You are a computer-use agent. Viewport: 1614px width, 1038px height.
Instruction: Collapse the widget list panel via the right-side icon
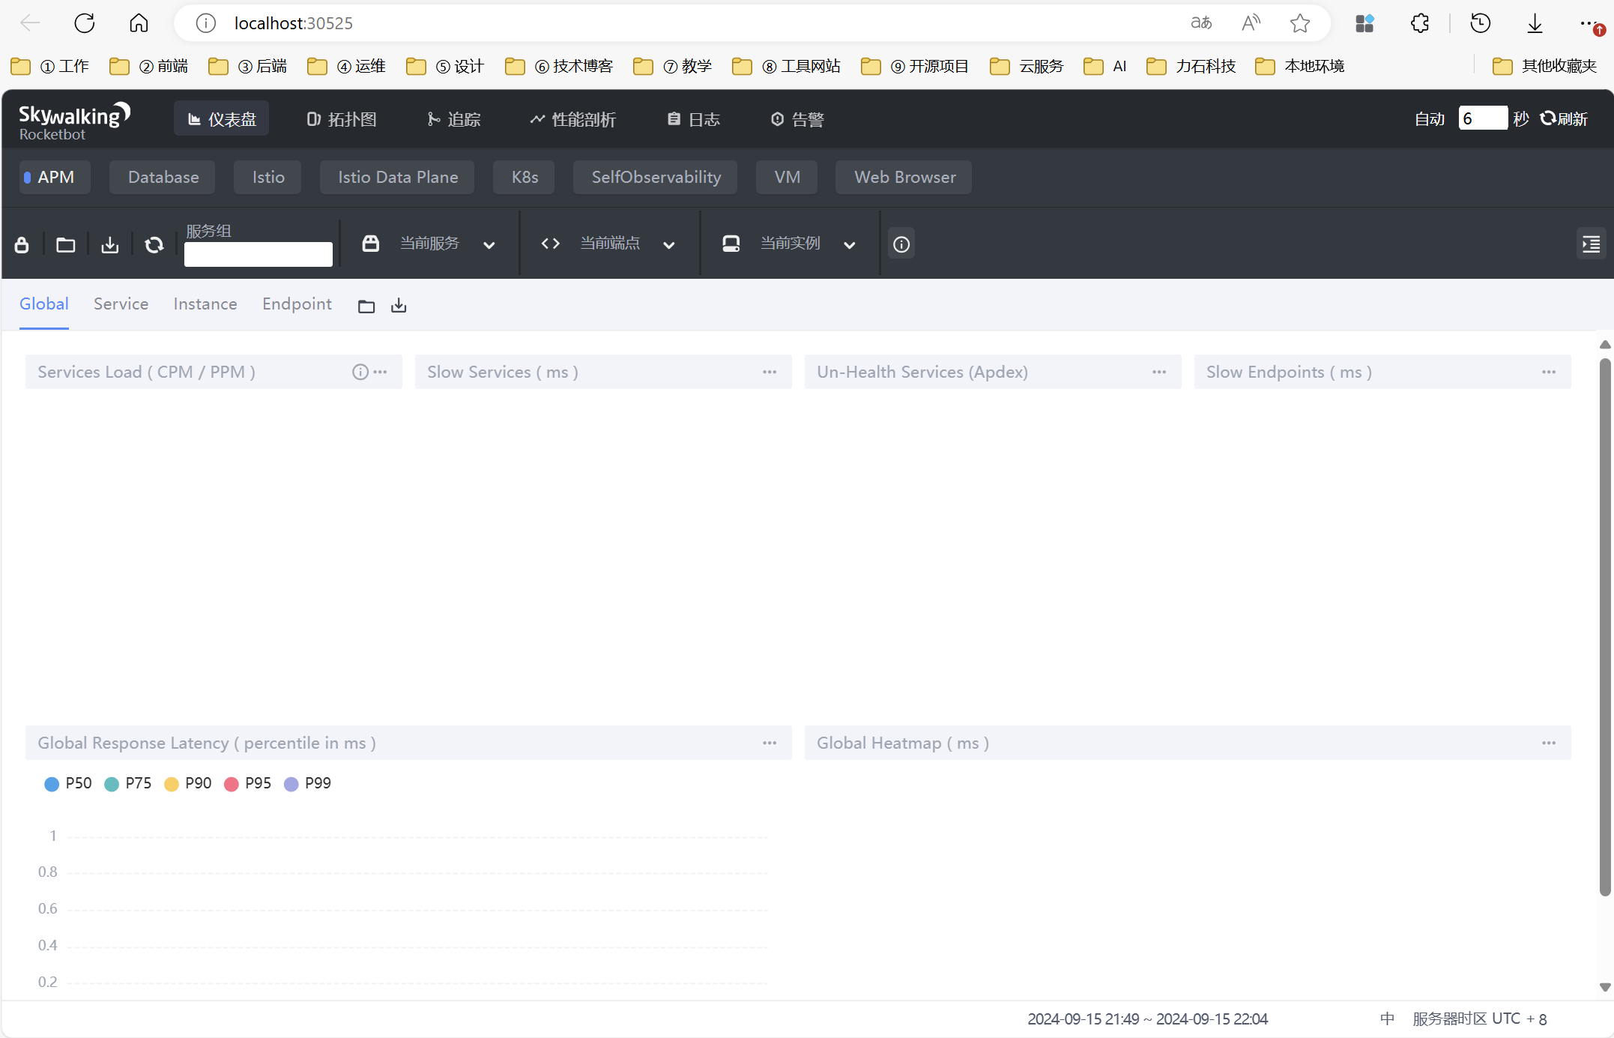[x=1592, y=244]
